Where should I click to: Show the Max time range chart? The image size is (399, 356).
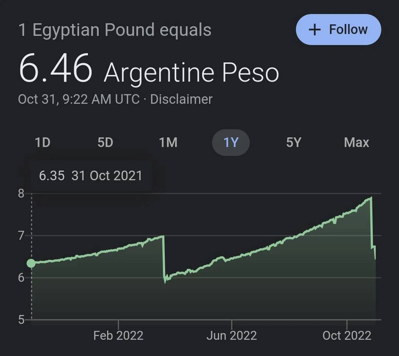click(356, 143)
